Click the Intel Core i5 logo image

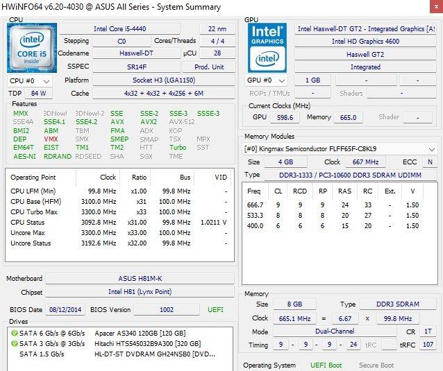coord(32,48)
